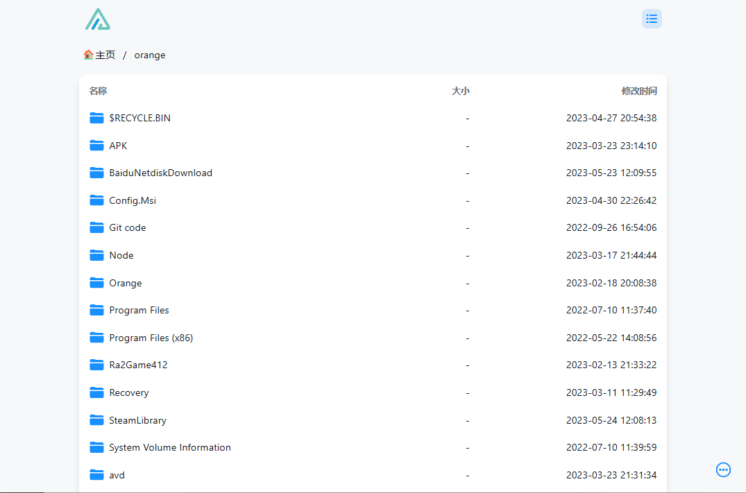Sort by the 名称 column header

pyautogui.click(x=98, y=91)
